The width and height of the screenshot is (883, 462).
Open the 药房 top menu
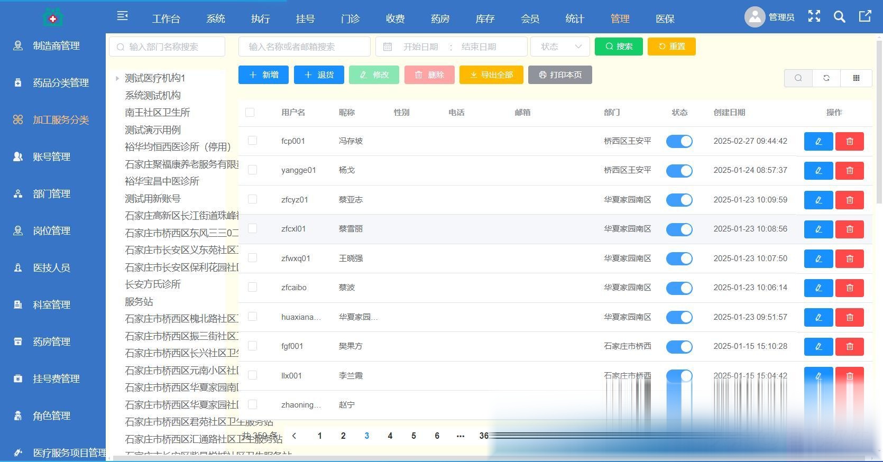tap(440, 19)
